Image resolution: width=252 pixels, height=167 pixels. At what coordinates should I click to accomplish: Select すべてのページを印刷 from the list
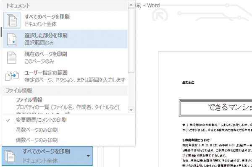[65, 21]
